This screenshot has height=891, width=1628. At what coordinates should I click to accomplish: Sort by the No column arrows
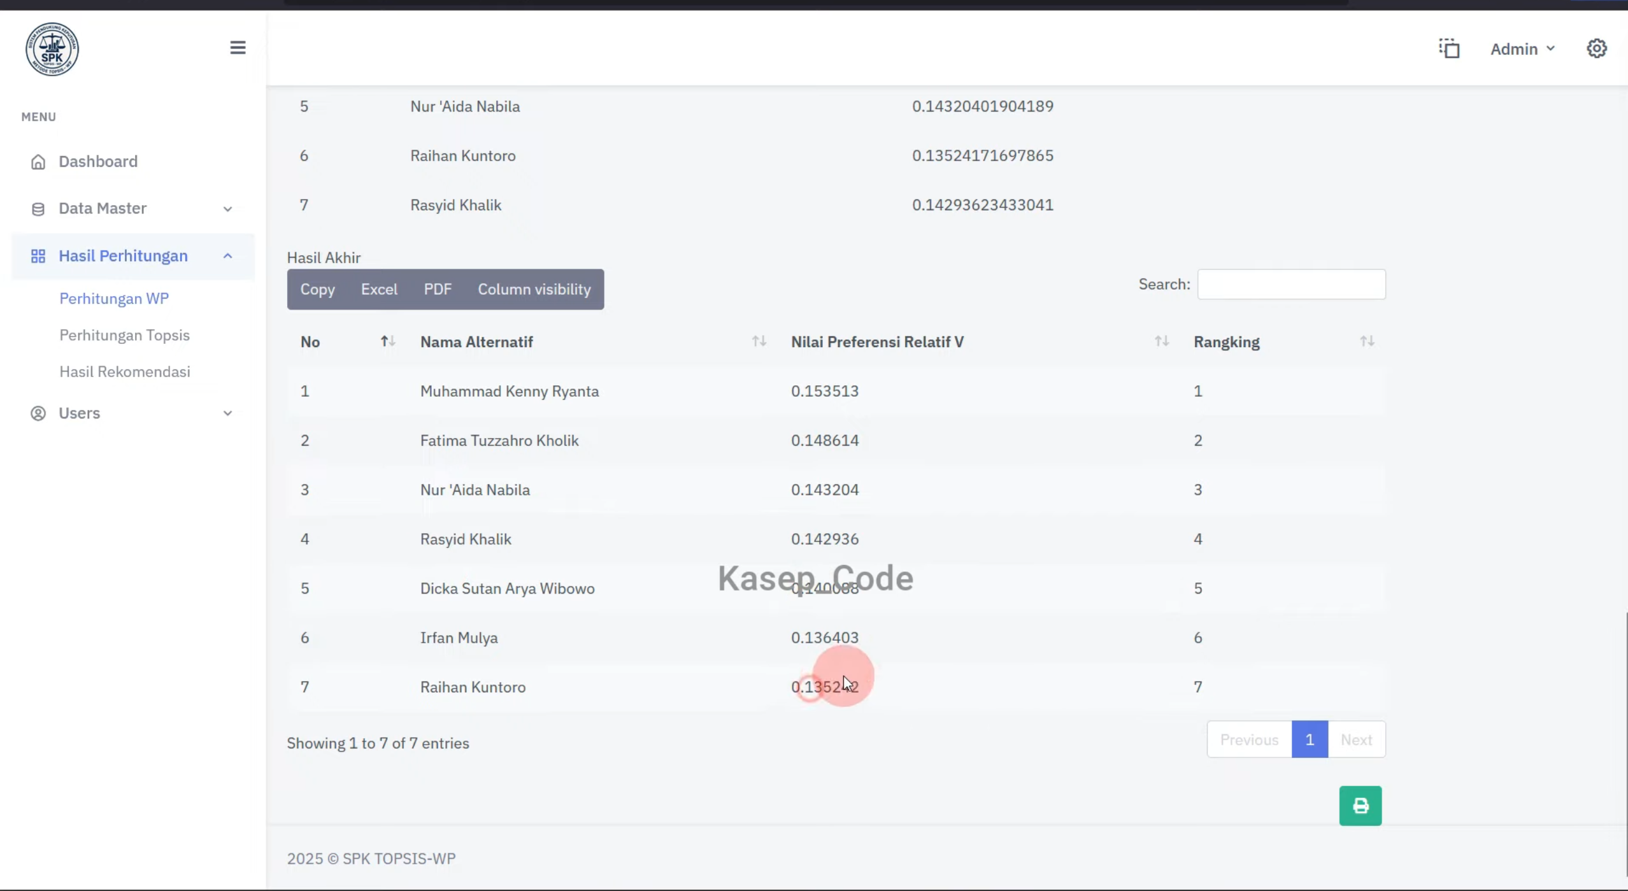tap(388, 341)
